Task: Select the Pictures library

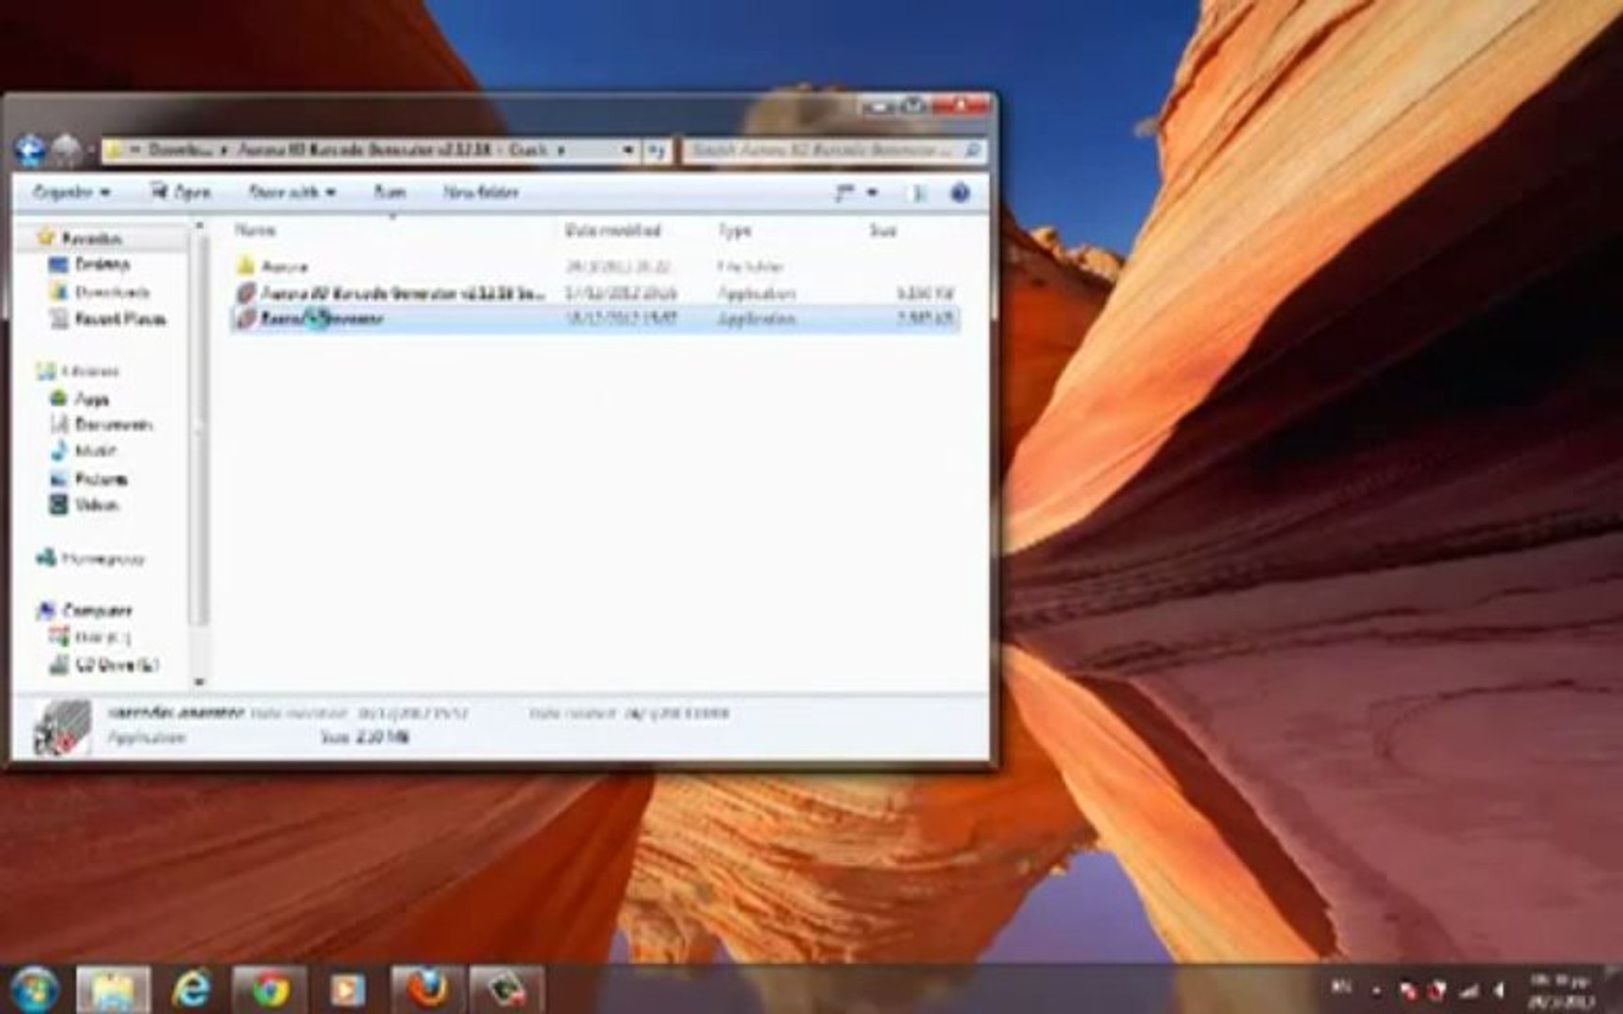Action: 101,479
